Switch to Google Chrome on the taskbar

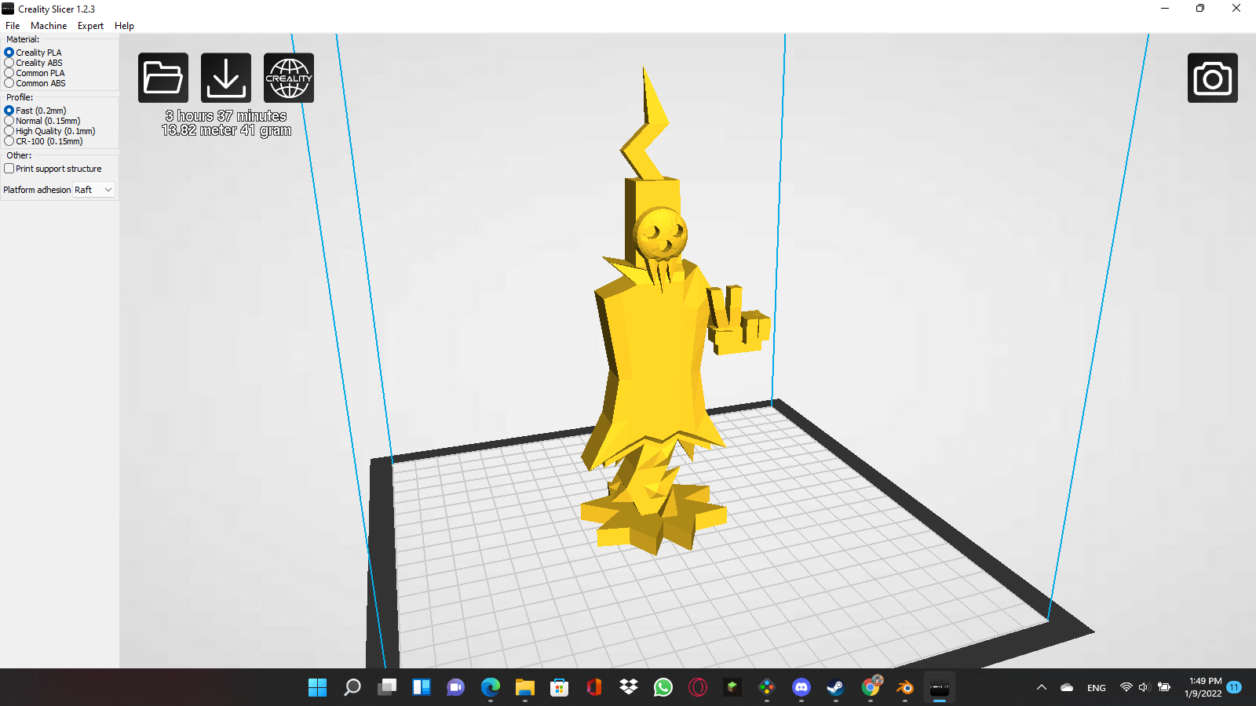coord(871,688)
